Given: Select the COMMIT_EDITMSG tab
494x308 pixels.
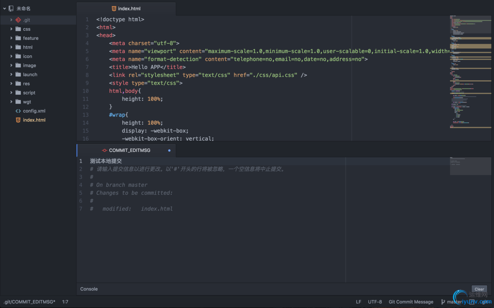Looking at the screenshot, I should (129, 151).
